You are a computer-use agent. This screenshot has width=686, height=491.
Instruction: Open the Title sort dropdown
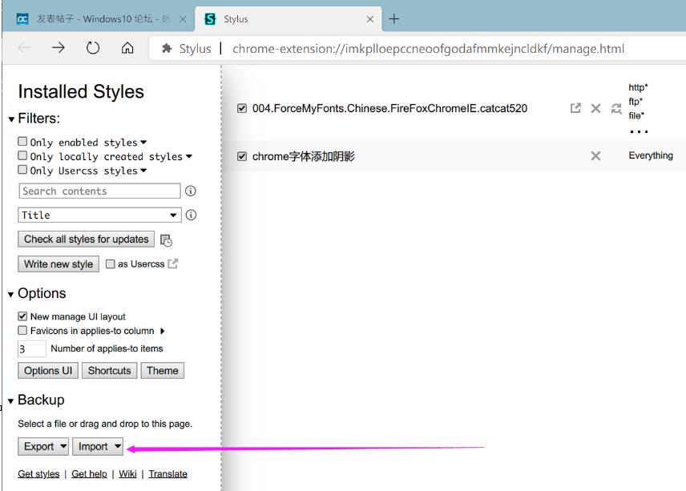click(99, 215)
